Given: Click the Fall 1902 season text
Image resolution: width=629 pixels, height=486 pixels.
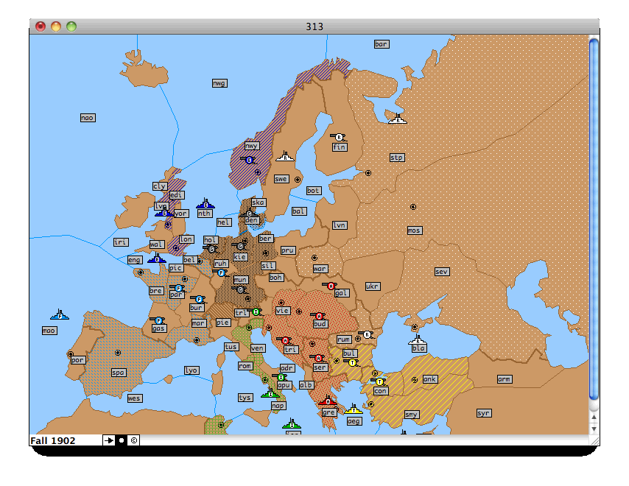Looking at the screenshot, I should 52,440.
